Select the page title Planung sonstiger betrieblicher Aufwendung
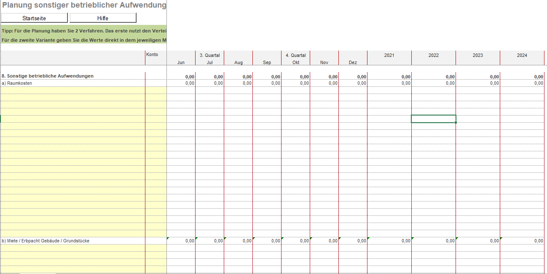The width and height of the screenshot is (547, 274). (x=84, y=5)
